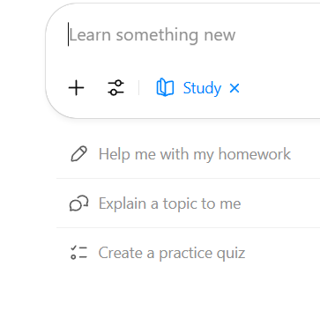This screenshot has width=320, height=318.
Task: Click the word "topic" in middle suggestion
Action: point(179,203)
